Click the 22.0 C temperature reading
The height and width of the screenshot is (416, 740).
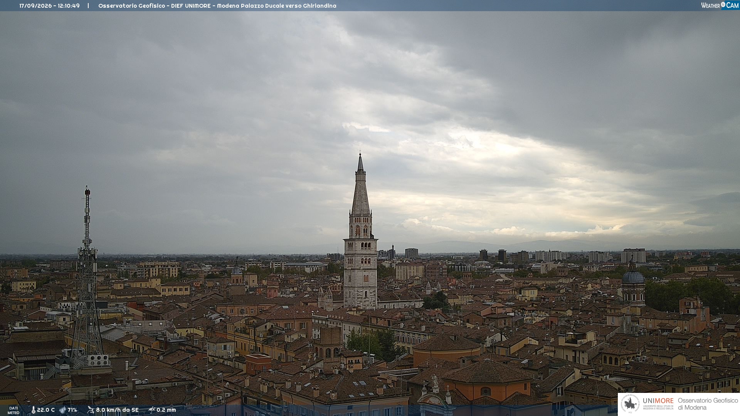pyautogui.click(x=46, y=410)
